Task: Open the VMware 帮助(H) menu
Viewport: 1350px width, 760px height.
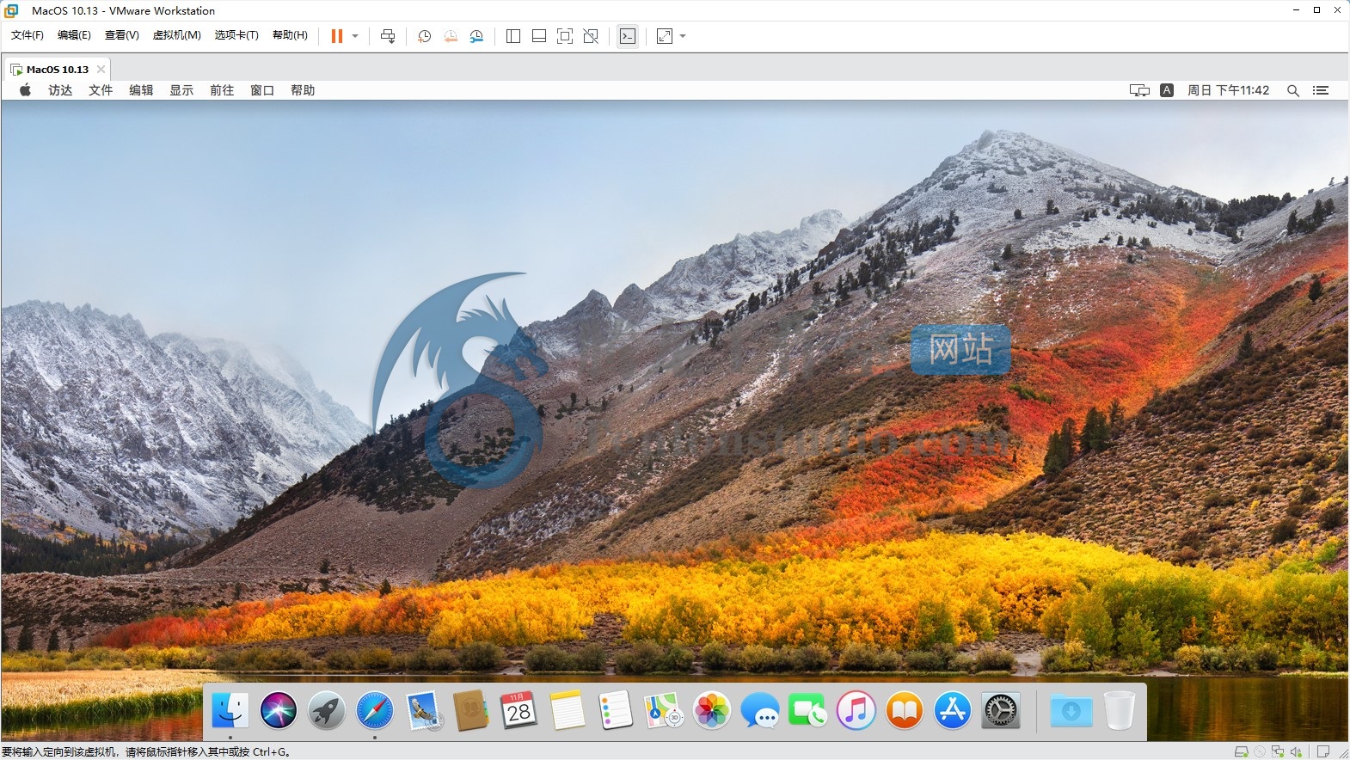Action: (x=290, y=35)
